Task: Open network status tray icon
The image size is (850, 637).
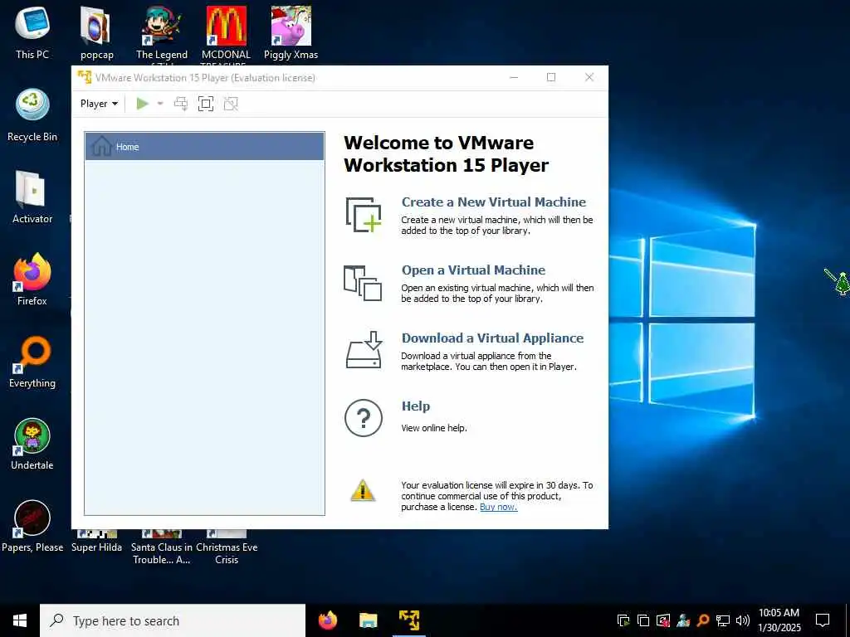Action: click(723, 620)
